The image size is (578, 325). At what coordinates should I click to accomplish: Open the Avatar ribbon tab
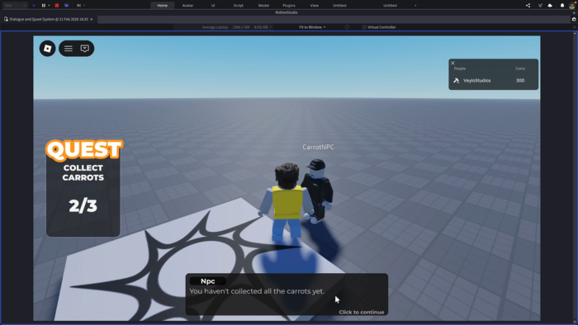pyautogui.click(x=187, y=6)
